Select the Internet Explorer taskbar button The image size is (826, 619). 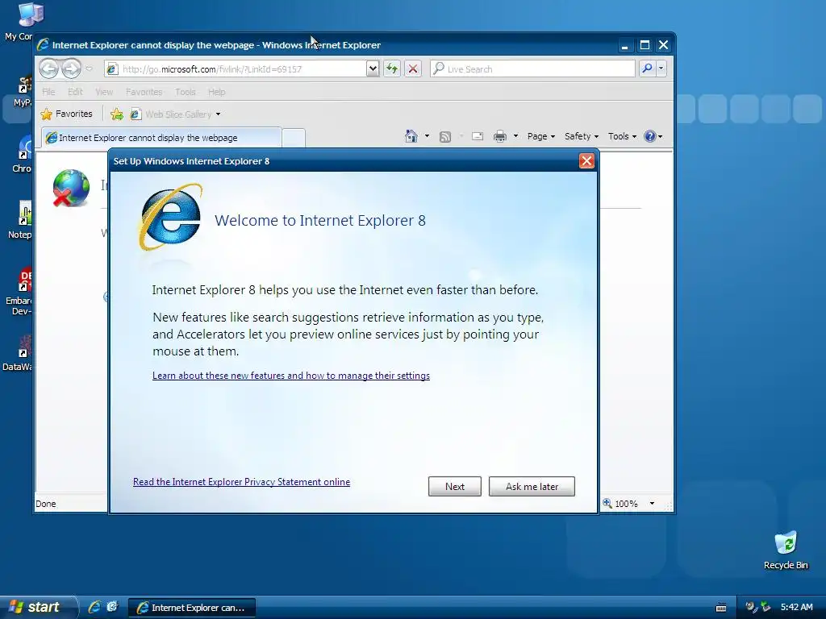point(192,608)
